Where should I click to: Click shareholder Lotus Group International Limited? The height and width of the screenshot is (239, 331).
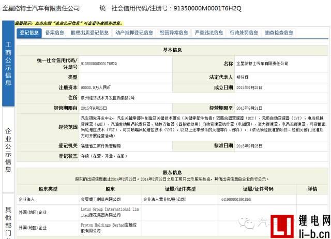point(110,212)
